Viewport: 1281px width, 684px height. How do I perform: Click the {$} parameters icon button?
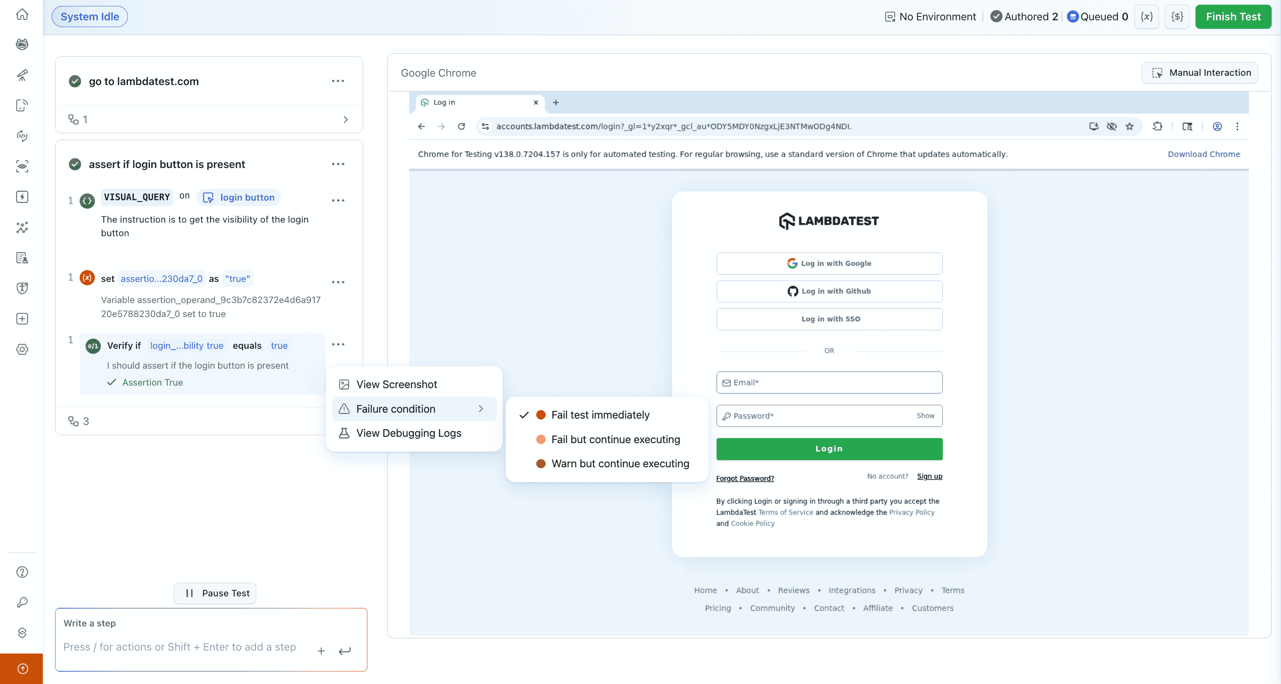1176,17
